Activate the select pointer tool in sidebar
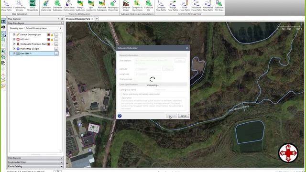 [3, 34]
